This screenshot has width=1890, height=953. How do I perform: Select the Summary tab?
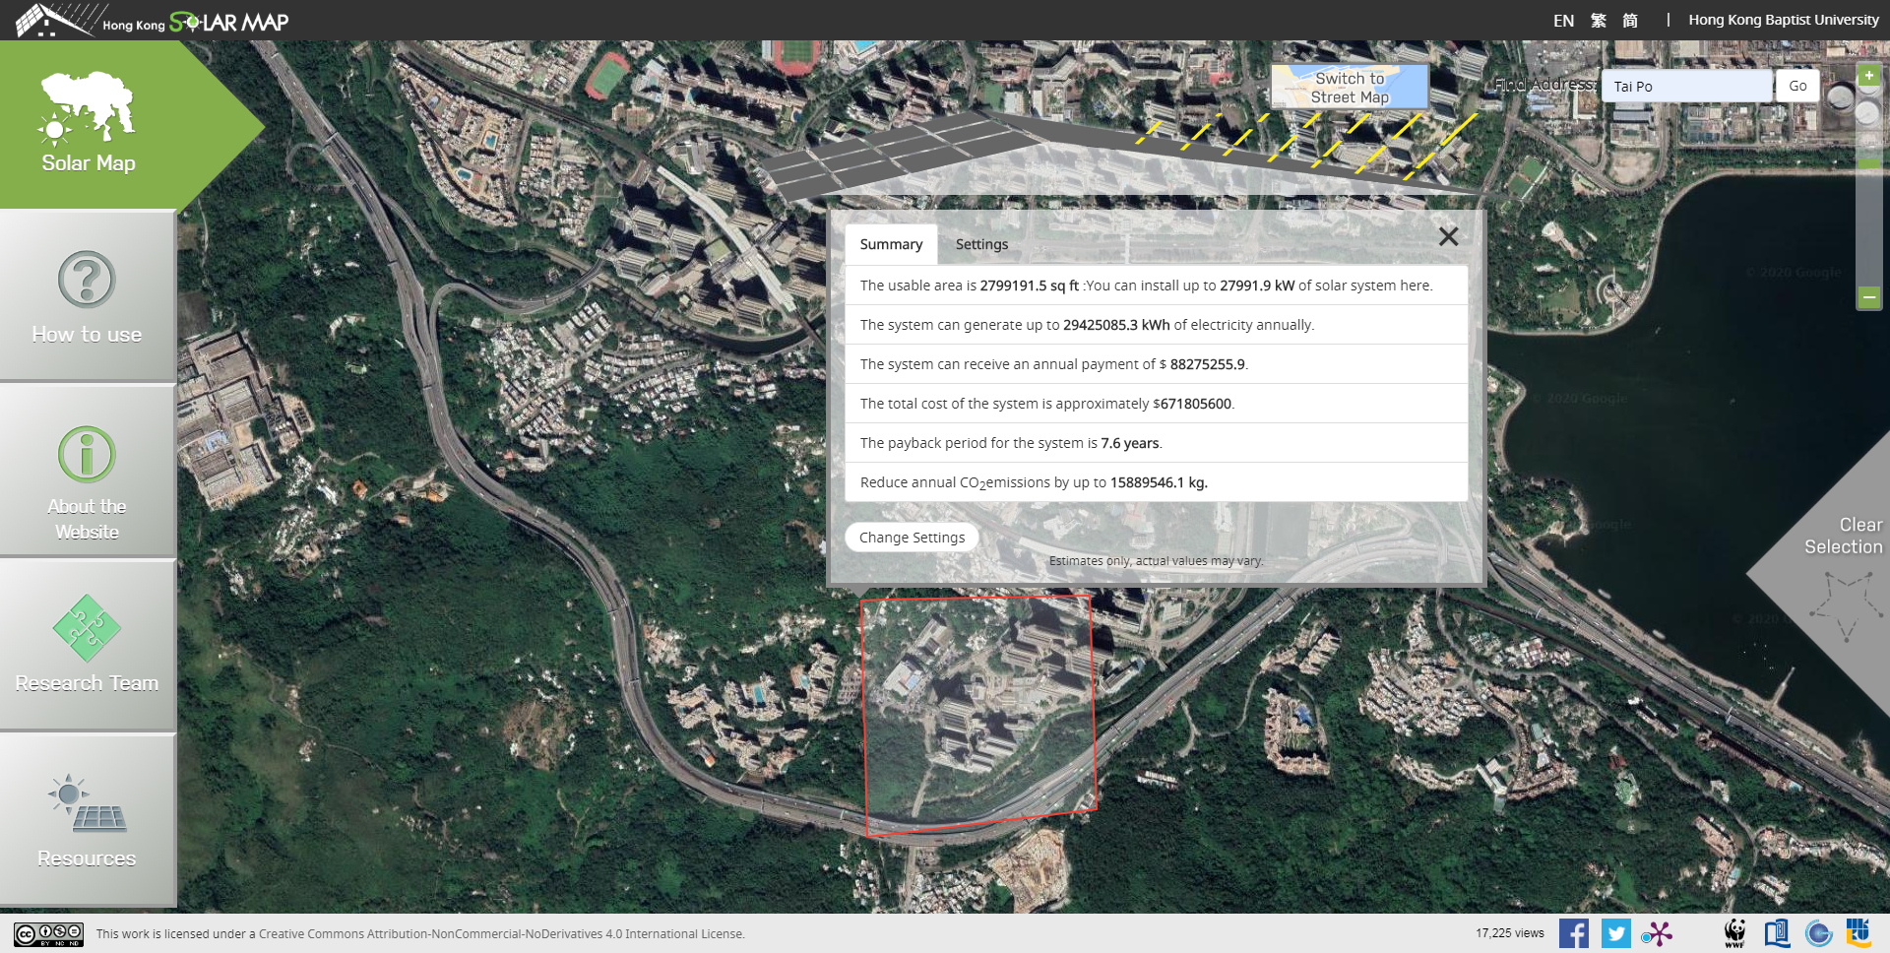(890, 243)
